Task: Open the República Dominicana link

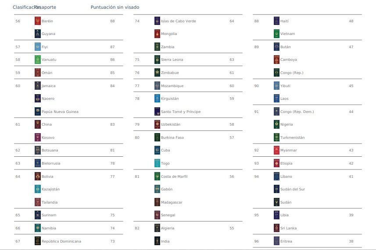Action: pyautogui.click(x=61, y=241)
